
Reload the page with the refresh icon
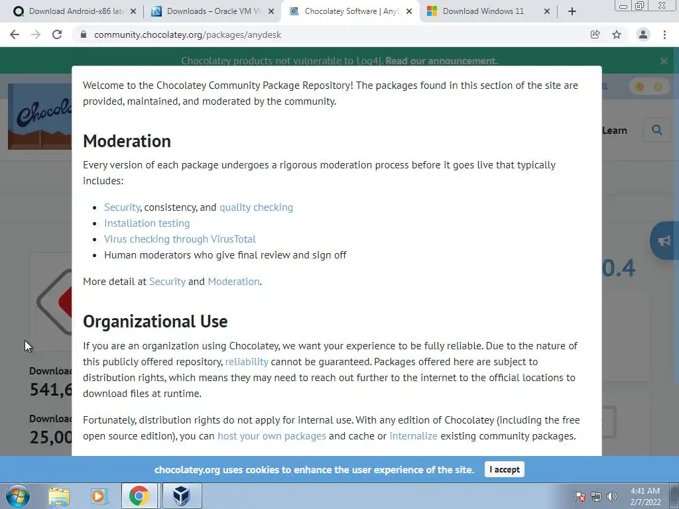(x=57, y=34)
